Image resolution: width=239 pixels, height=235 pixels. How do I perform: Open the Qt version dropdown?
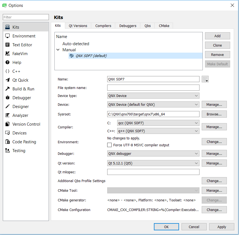pos(153,163)
